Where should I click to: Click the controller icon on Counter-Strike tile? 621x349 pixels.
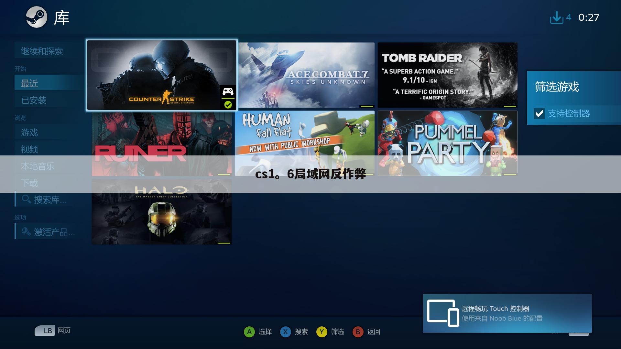click(x=228, y=92)
